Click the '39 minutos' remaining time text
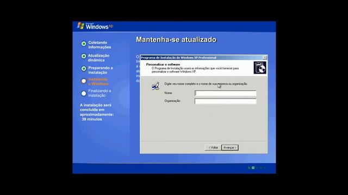348x195 pixels. 92,119
